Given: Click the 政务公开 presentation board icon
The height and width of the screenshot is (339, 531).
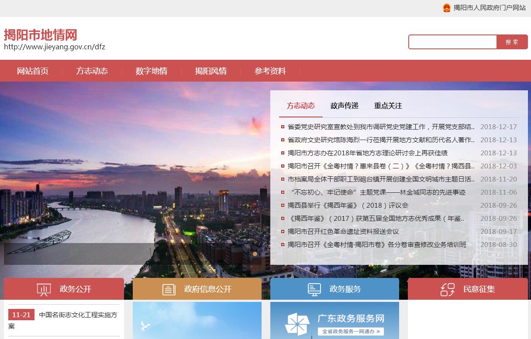Looking at the screenshot, I should pyautogui.click(x=44, y=289).
